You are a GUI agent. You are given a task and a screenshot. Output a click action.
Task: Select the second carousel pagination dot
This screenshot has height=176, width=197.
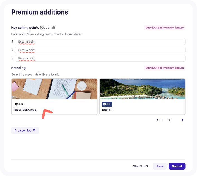[160, 120]
